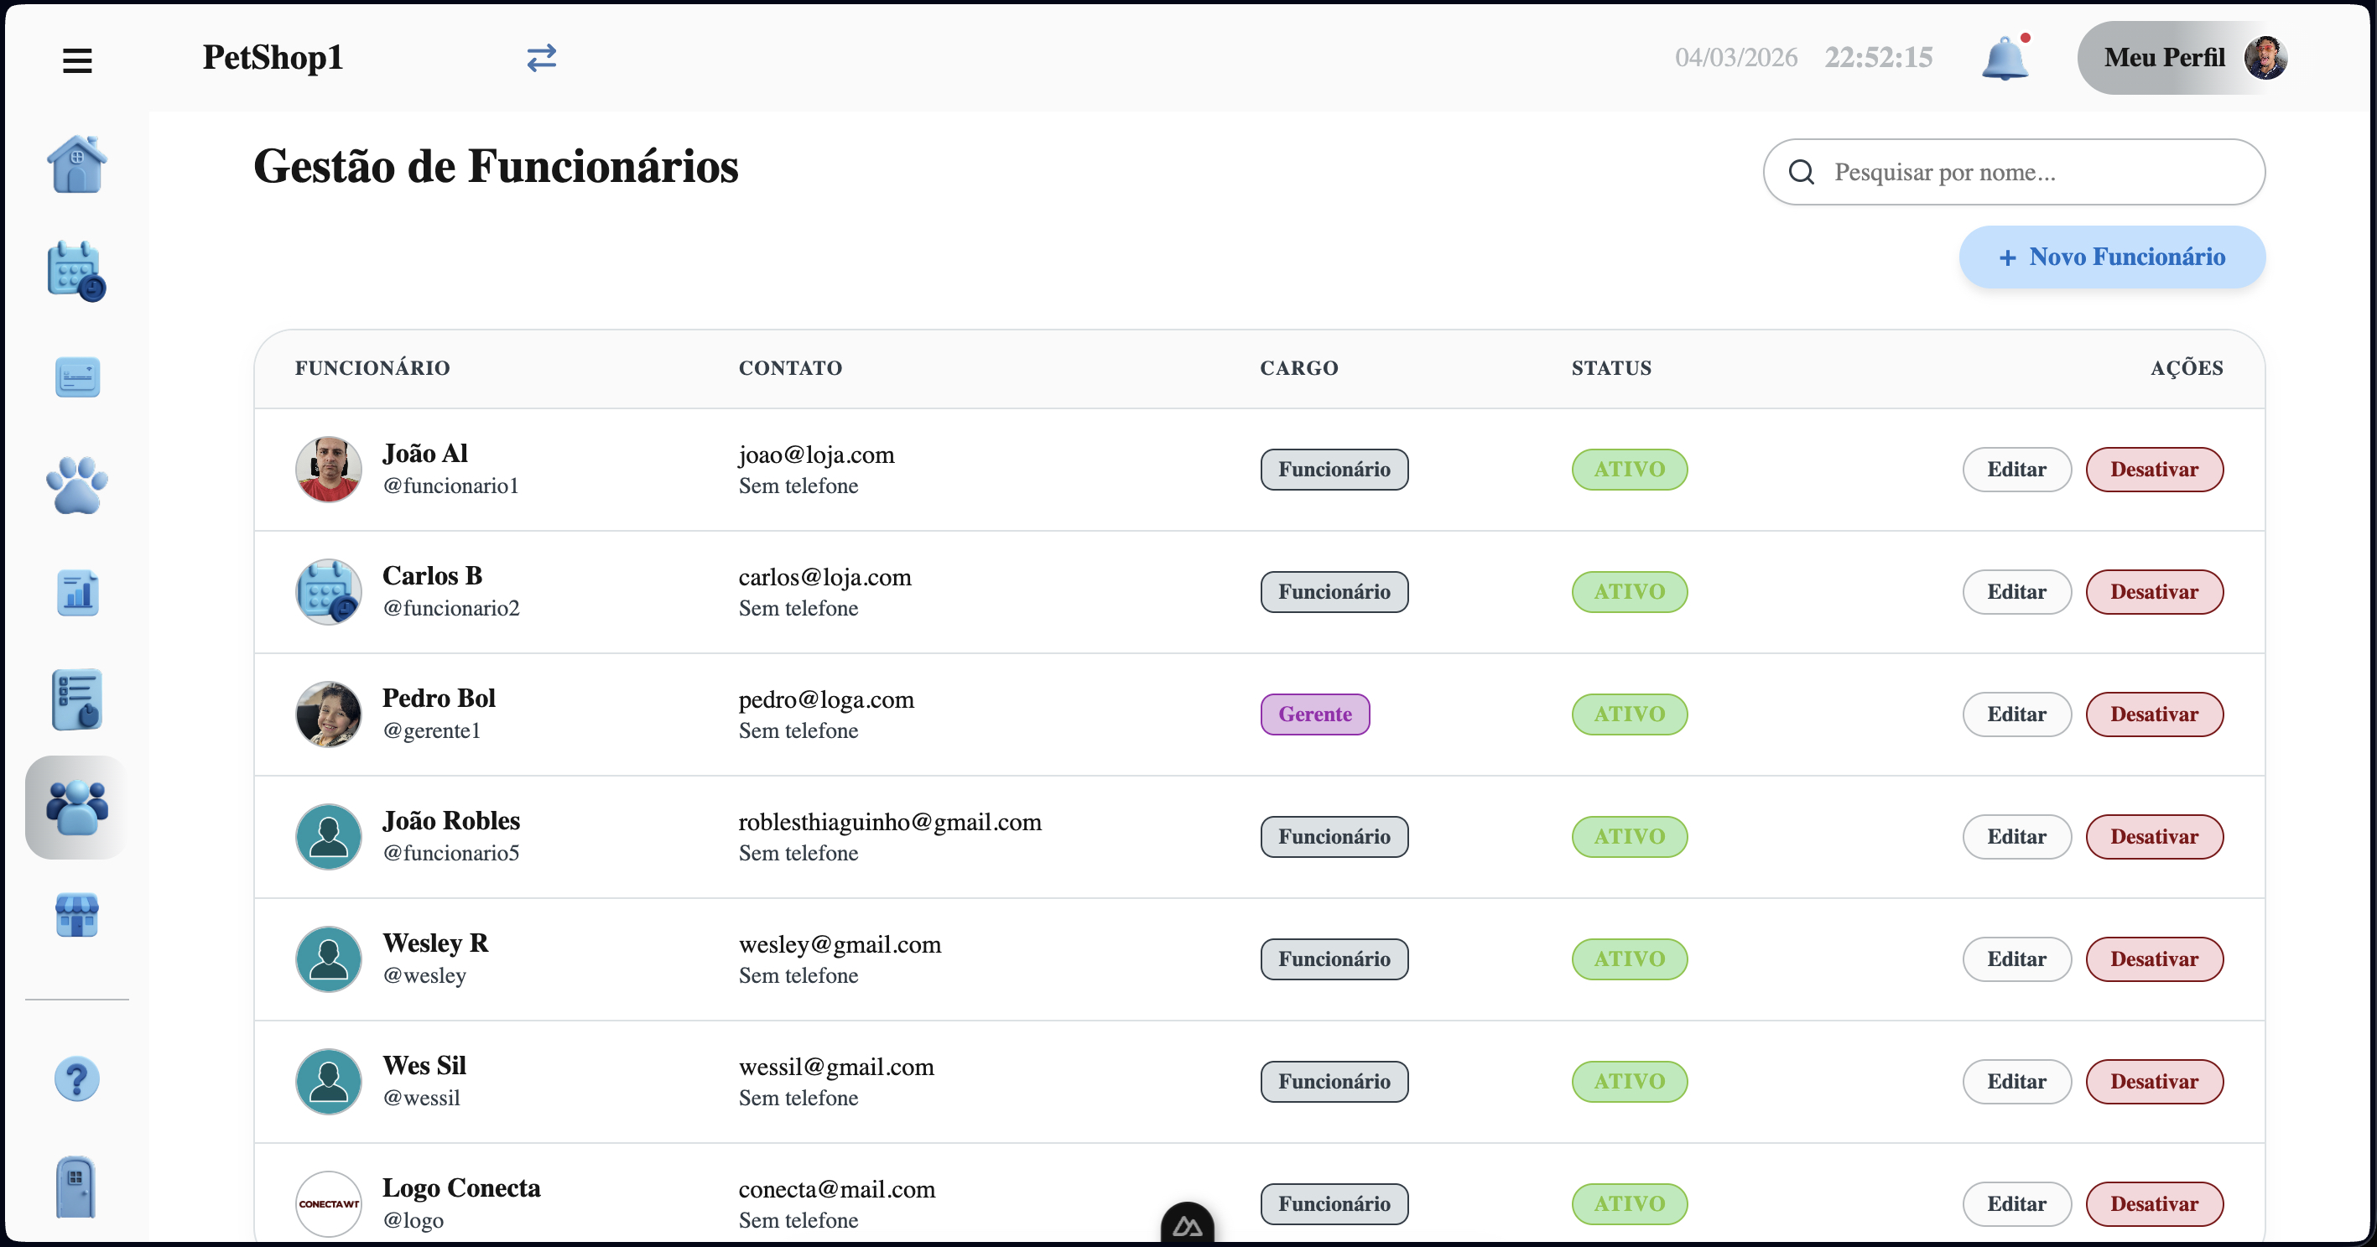The height and width of the screenshot is (1247, 2377).
Task: Open the pets paw icon
Action: click(x=77, y=484)
